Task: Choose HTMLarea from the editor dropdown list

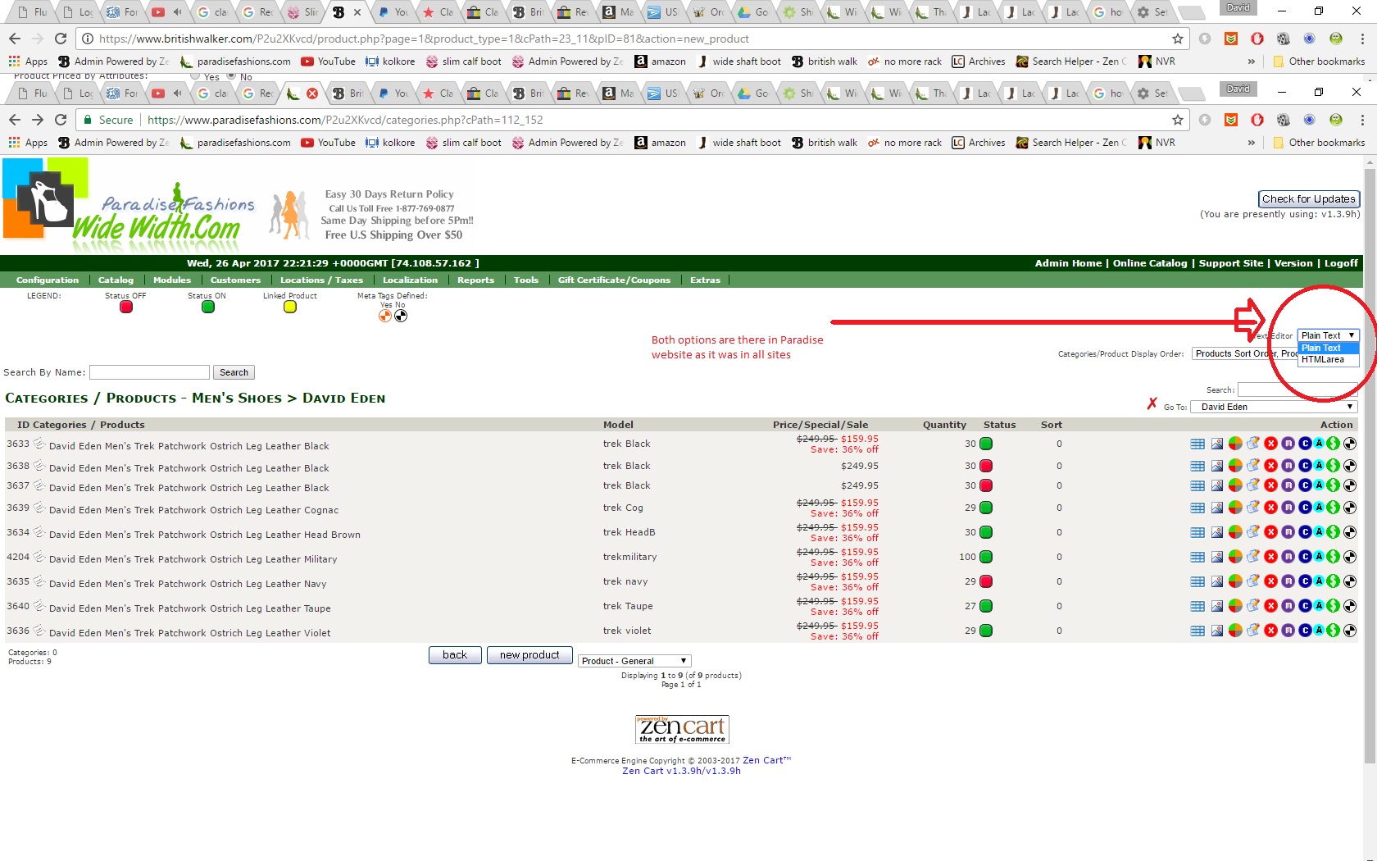Action: [1329, 359]
